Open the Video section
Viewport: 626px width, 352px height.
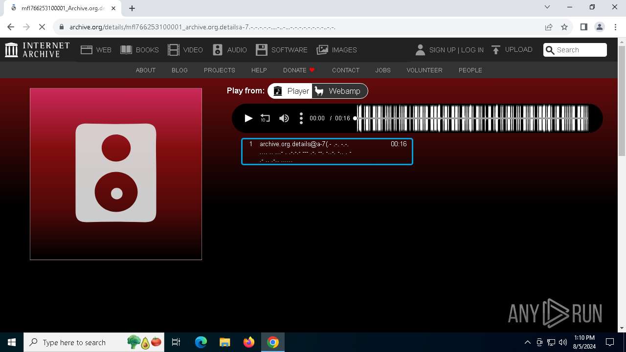(185, 50)
